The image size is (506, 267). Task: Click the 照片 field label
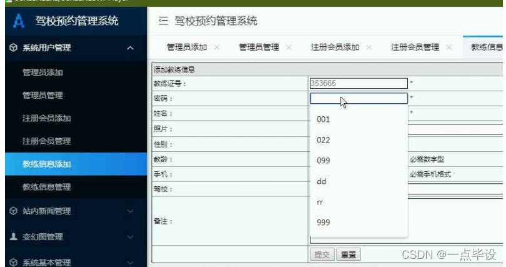point(163,129)
